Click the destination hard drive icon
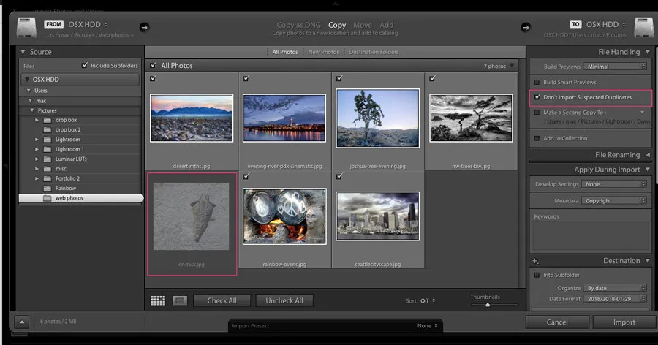 [643, 27]
